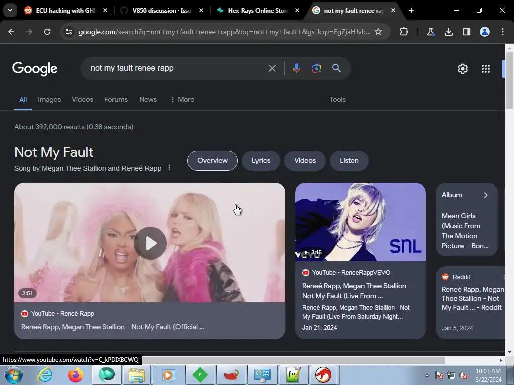Click the horizontal scrollbar right arrow
Screen dimensions: 514x385
[501, 360]
